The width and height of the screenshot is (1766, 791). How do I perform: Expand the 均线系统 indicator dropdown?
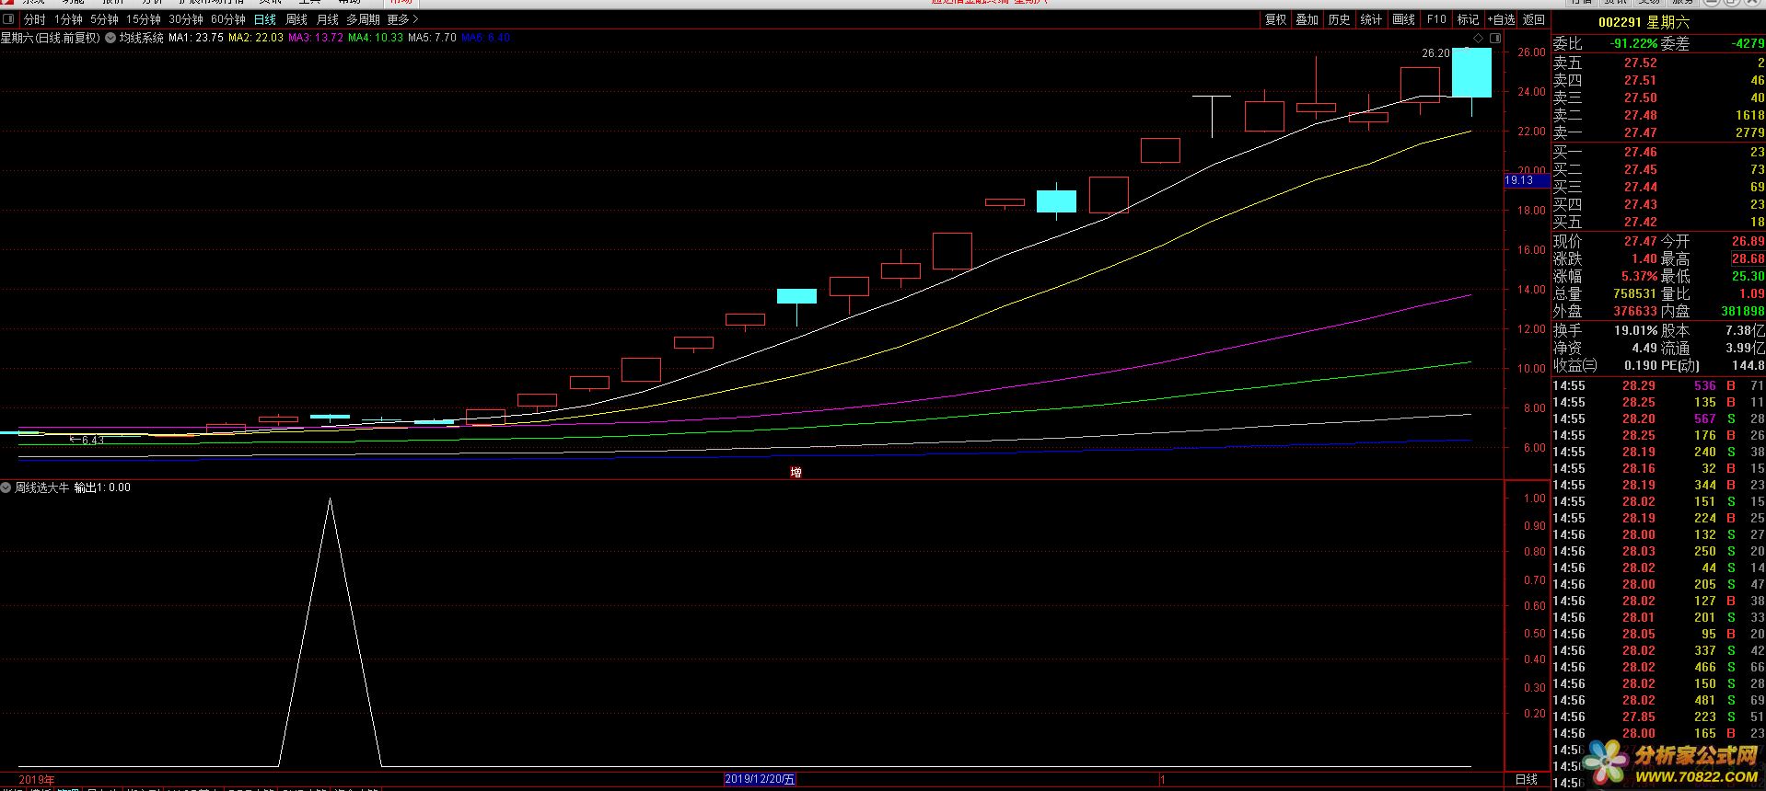110,38
